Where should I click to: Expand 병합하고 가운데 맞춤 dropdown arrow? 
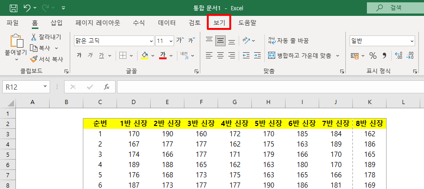(338, 56)
